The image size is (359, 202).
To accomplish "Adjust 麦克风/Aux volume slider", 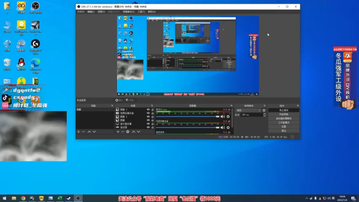I will coord(188,117).
